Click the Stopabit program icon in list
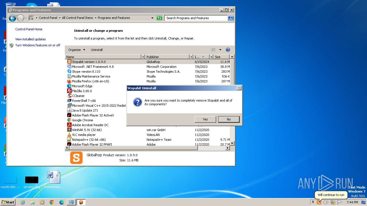 69,62
